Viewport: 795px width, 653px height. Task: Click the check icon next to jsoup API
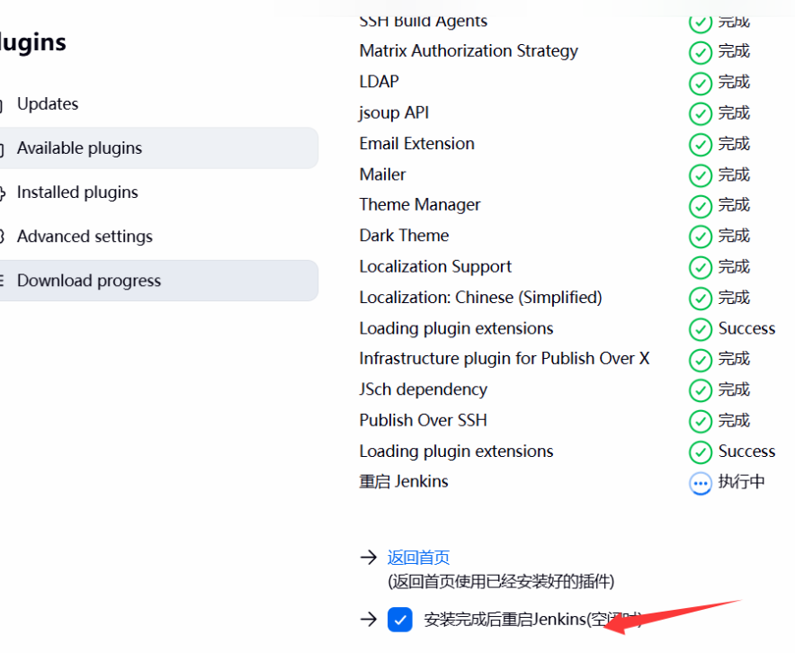pos(701,113)
